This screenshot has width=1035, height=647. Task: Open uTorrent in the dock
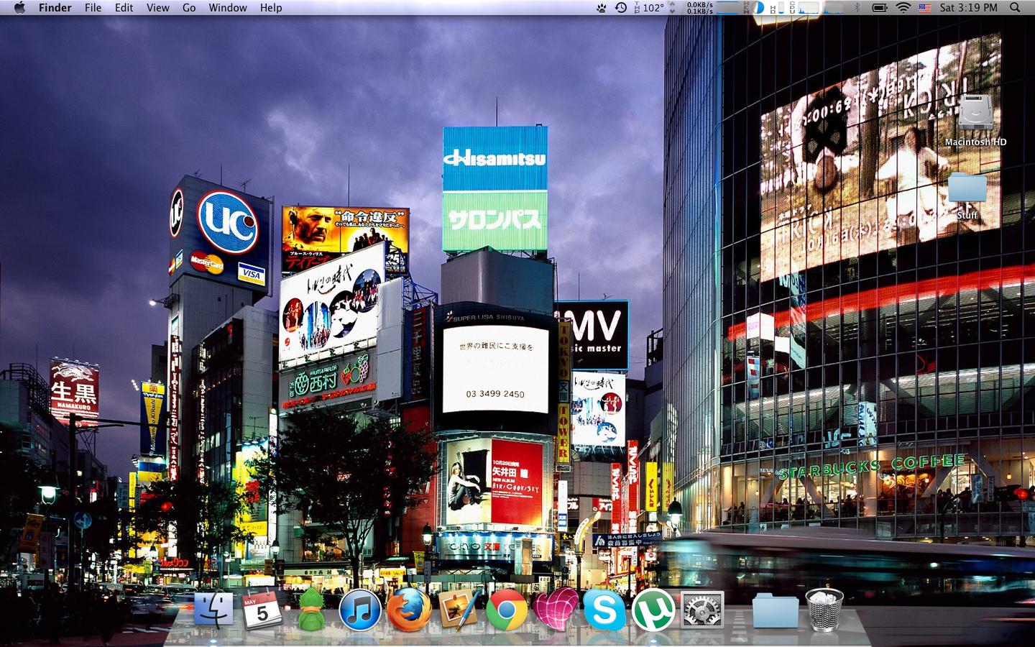point(653,610)
